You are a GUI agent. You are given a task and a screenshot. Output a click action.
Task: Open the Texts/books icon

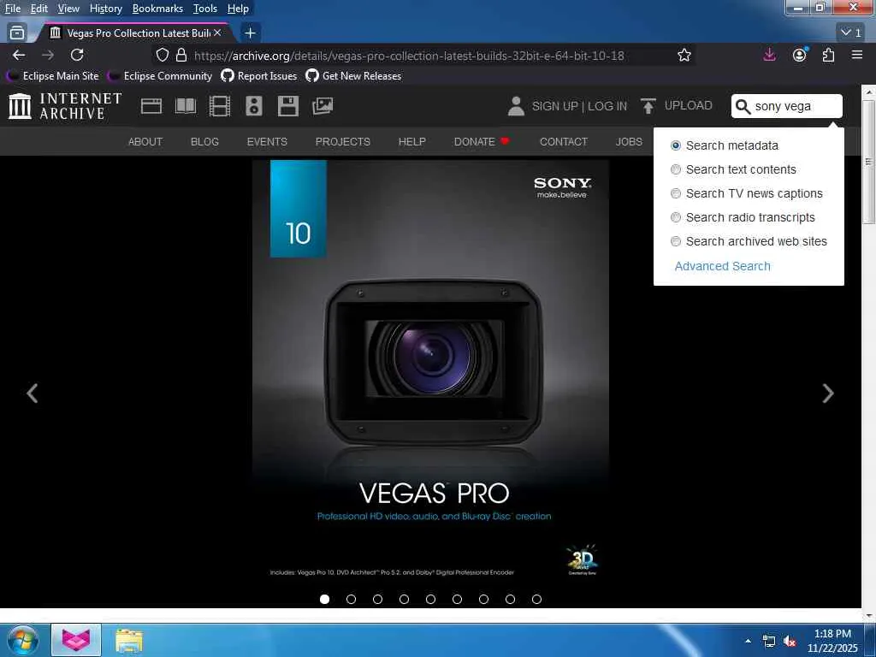pos(186,106)
